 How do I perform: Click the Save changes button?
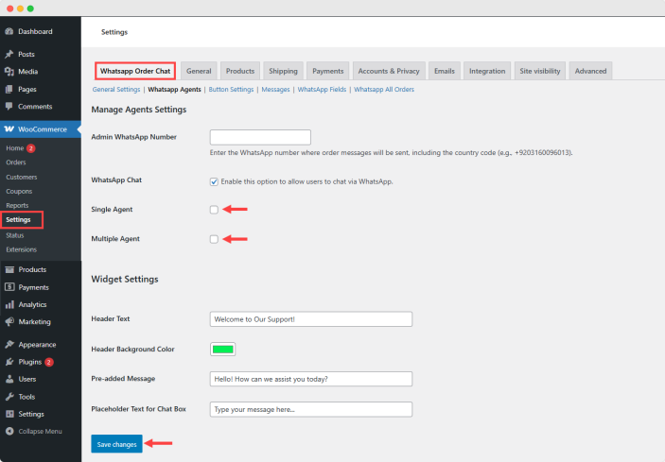(x=116, y=444)
